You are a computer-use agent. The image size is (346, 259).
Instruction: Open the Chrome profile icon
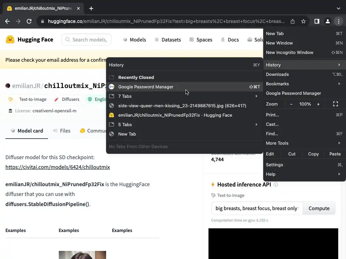tap(328, 21)
